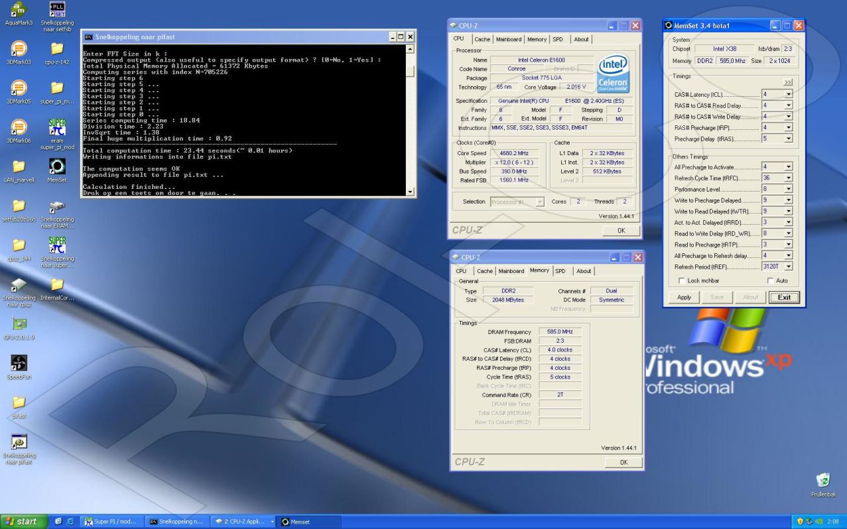Image resolution: width=847 pixels, height=529 pixels.
Task: Open the Refresh Period (tREF) dropdown
Action: click(x=788, y=267)
